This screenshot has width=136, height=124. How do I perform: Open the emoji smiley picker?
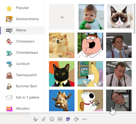click(52, 119)
